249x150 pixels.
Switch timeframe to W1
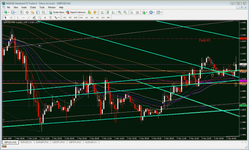103,18
